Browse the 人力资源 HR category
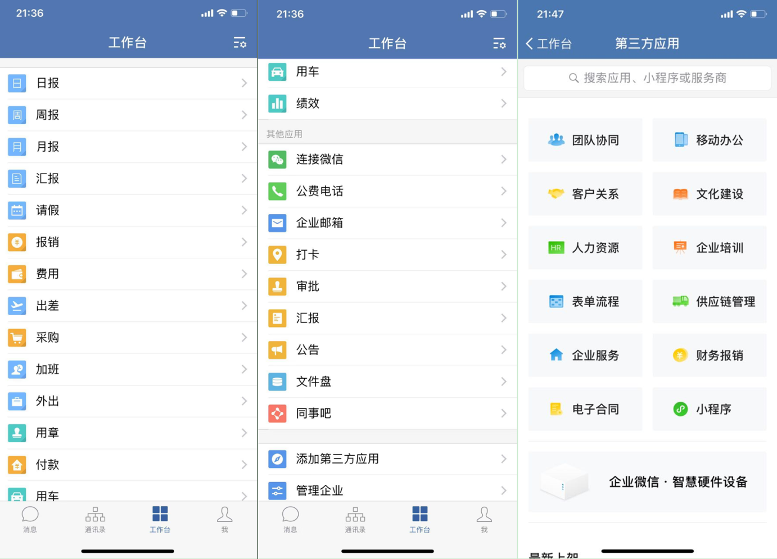 585,248
